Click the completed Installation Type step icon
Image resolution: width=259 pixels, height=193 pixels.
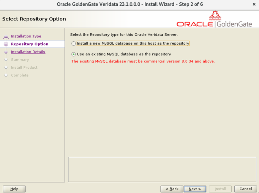coord(6,36)
